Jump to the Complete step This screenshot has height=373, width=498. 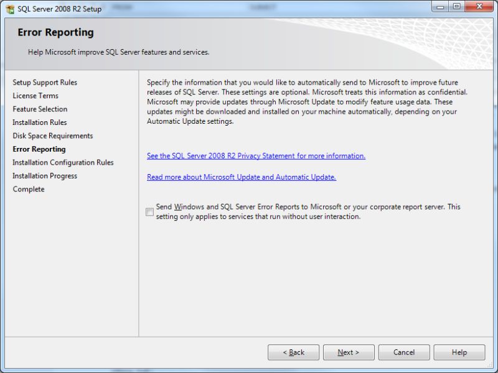[28, 189]
